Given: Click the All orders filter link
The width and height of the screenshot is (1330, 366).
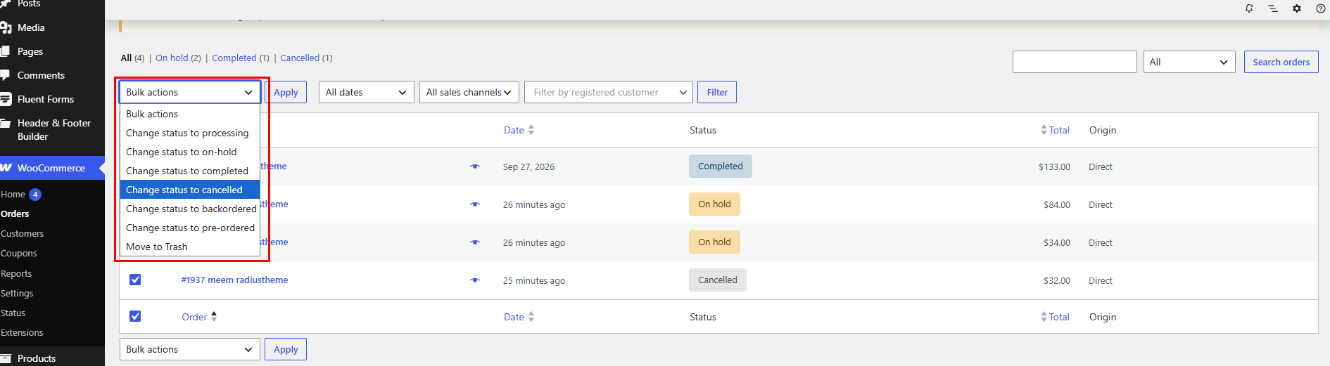Looking at the screenshot, I should click(x=126, y=58).
